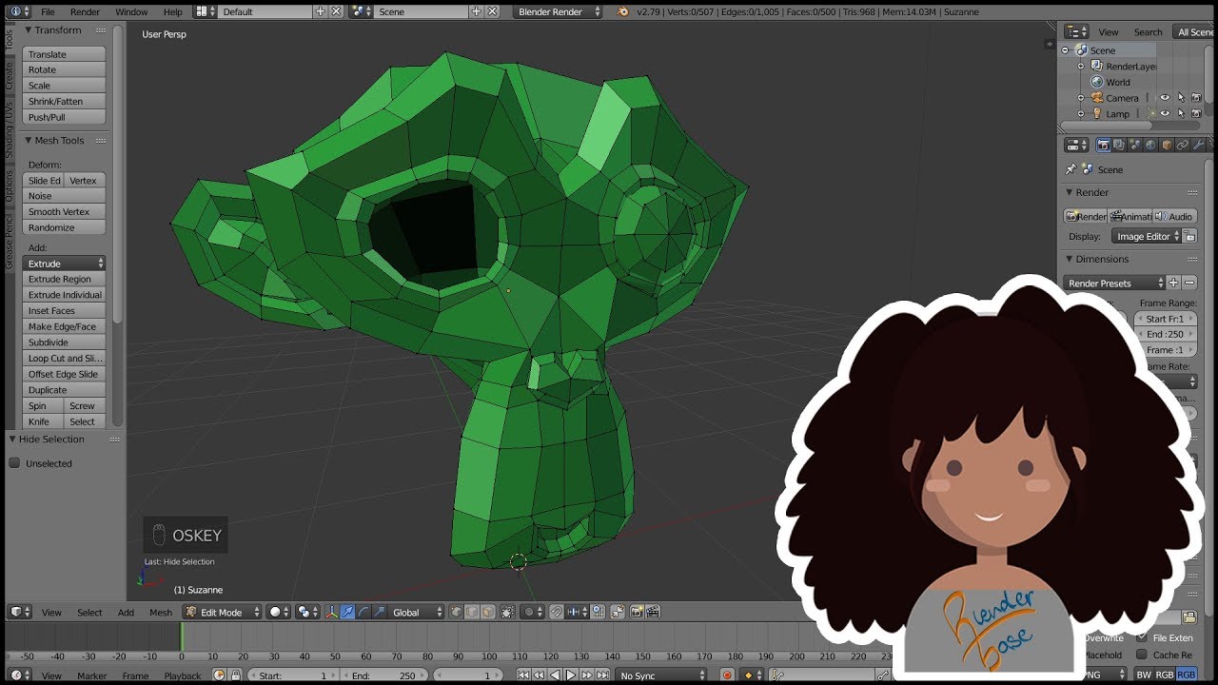
Task: Select the translate manipulator arrow icon
Action: [347, 612]
